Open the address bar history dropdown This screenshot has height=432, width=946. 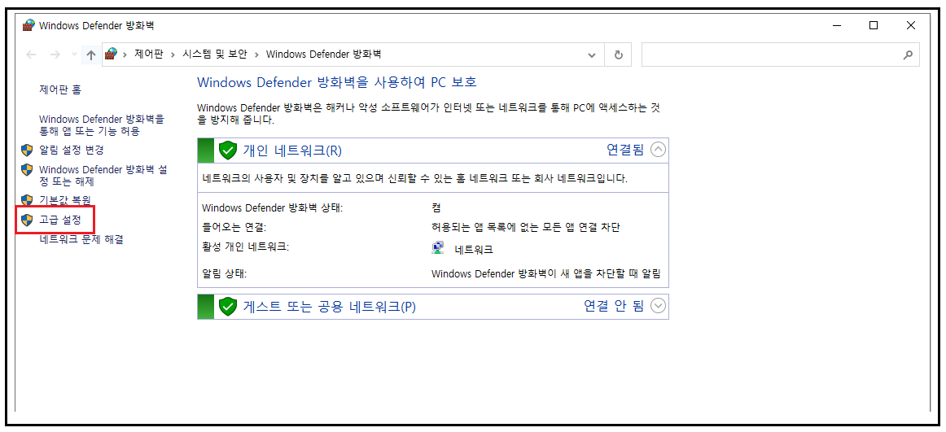coord(592,55)
